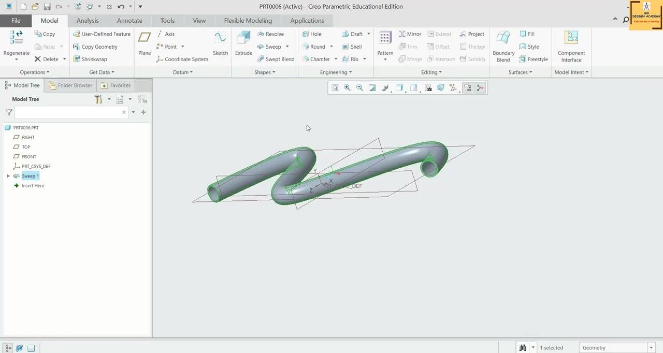Open the Pattern tool
Image resolution: width=663 pixels, height=353 pixels.
[x=385, y=43]
